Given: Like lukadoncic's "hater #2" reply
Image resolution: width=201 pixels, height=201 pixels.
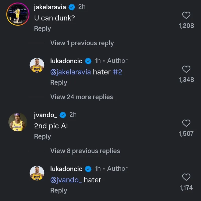Looking at the screenshot, I should [186, 69].
